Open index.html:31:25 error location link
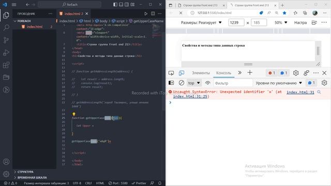The width and height of the screenshot is (331, 186). (x=190, y=97)
